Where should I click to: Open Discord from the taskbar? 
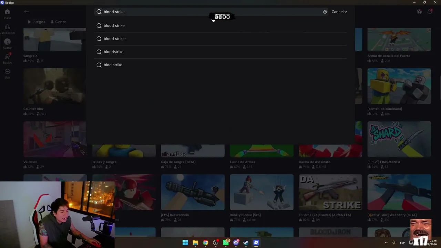[236, 242]
